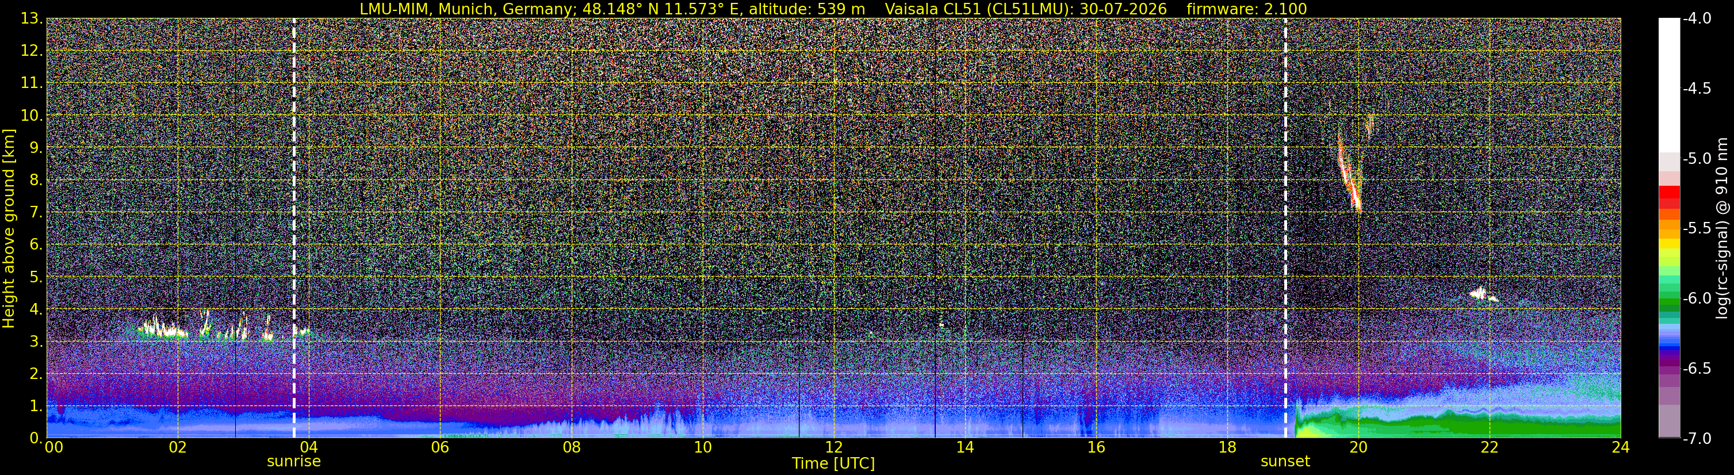This screenshot has width=1734, height=475.
Task: Click the 24 hour tick on time axis
Action: coord(1621,447)
